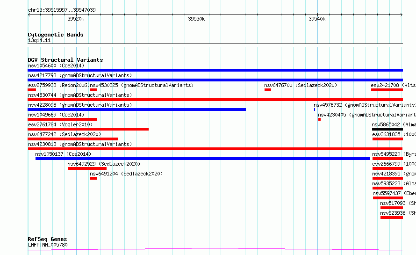Click the red bar of nsv1049669
Image resolution: width=416 pixels, height=255 pixels.
62,119
